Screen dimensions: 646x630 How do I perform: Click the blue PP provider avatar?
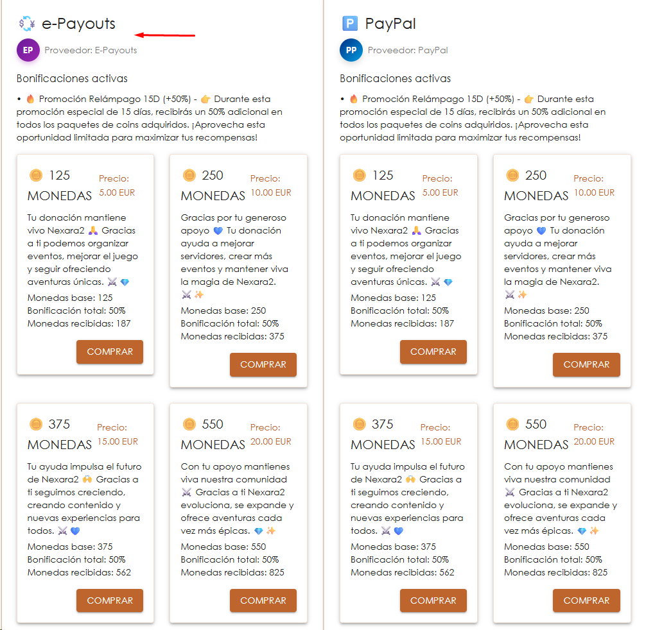[x=351, y=50]
